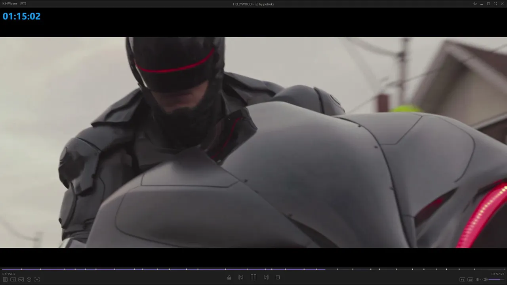
Task: Toggle the 3D cube icon
Action: pos(29,279)
